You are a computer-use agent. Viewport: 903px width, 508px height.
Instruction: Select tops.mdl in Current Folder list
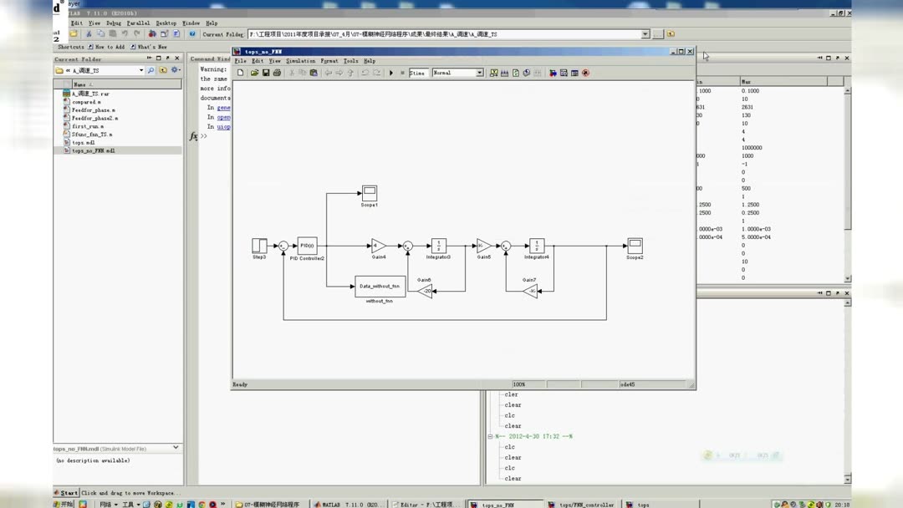(x=83, y=142)
